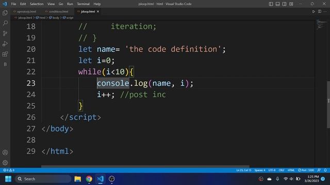Open the Explorer view in activity bar

pyautogui.click(x=5, y=13)
